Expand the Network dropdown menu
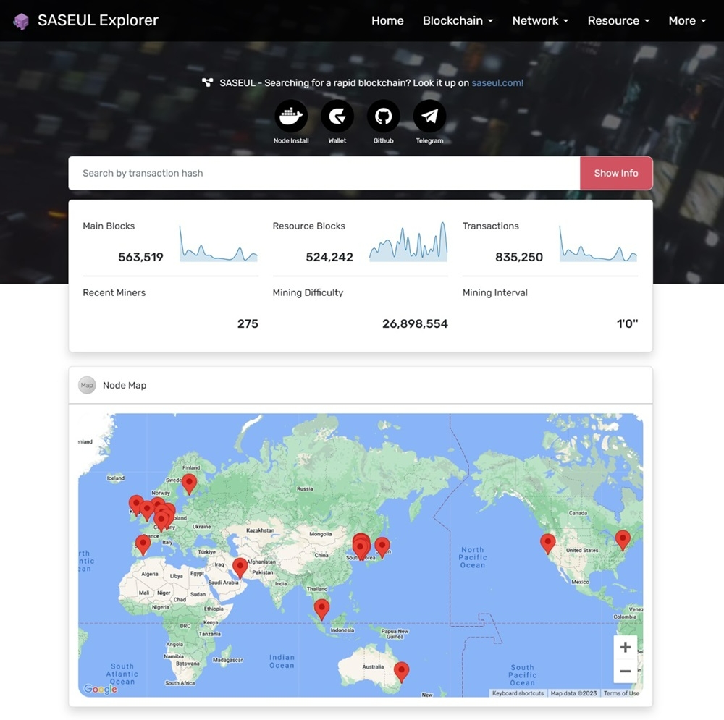Viewport: 724px width, 720px height. [x=540, y=21]
